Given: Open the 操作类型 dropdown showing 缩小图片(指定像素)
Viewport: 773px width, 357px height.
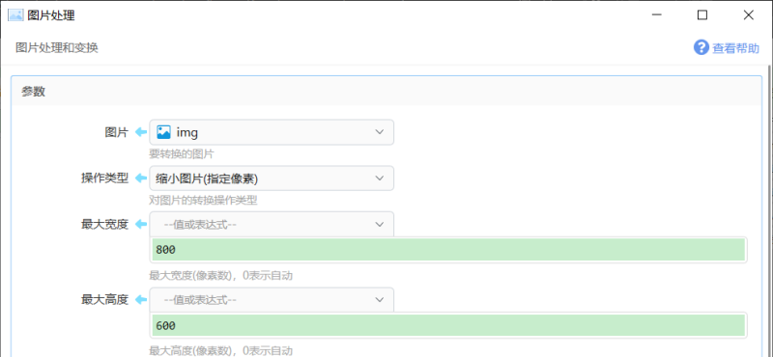Looking at the screenshot, I should 272,178.
